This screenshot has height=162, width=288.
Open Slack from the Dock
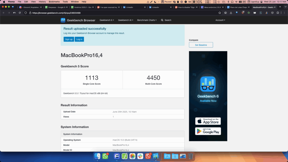(x=140, y=156)
